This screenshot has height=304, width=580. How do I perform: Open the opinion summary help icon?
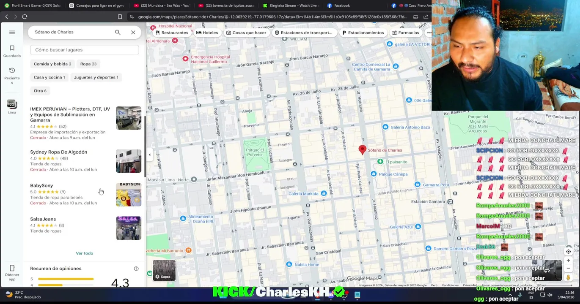point(136,269)
